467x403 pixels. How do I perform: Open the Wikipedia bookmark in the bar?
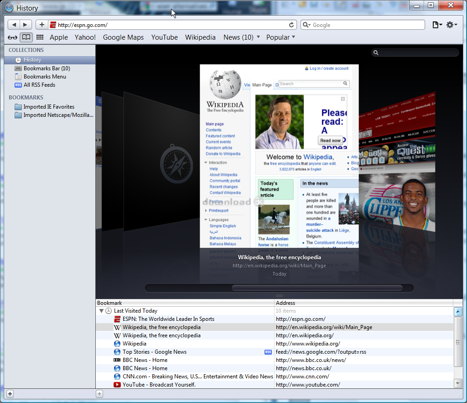pyautogui.click(x=200, y=37)
